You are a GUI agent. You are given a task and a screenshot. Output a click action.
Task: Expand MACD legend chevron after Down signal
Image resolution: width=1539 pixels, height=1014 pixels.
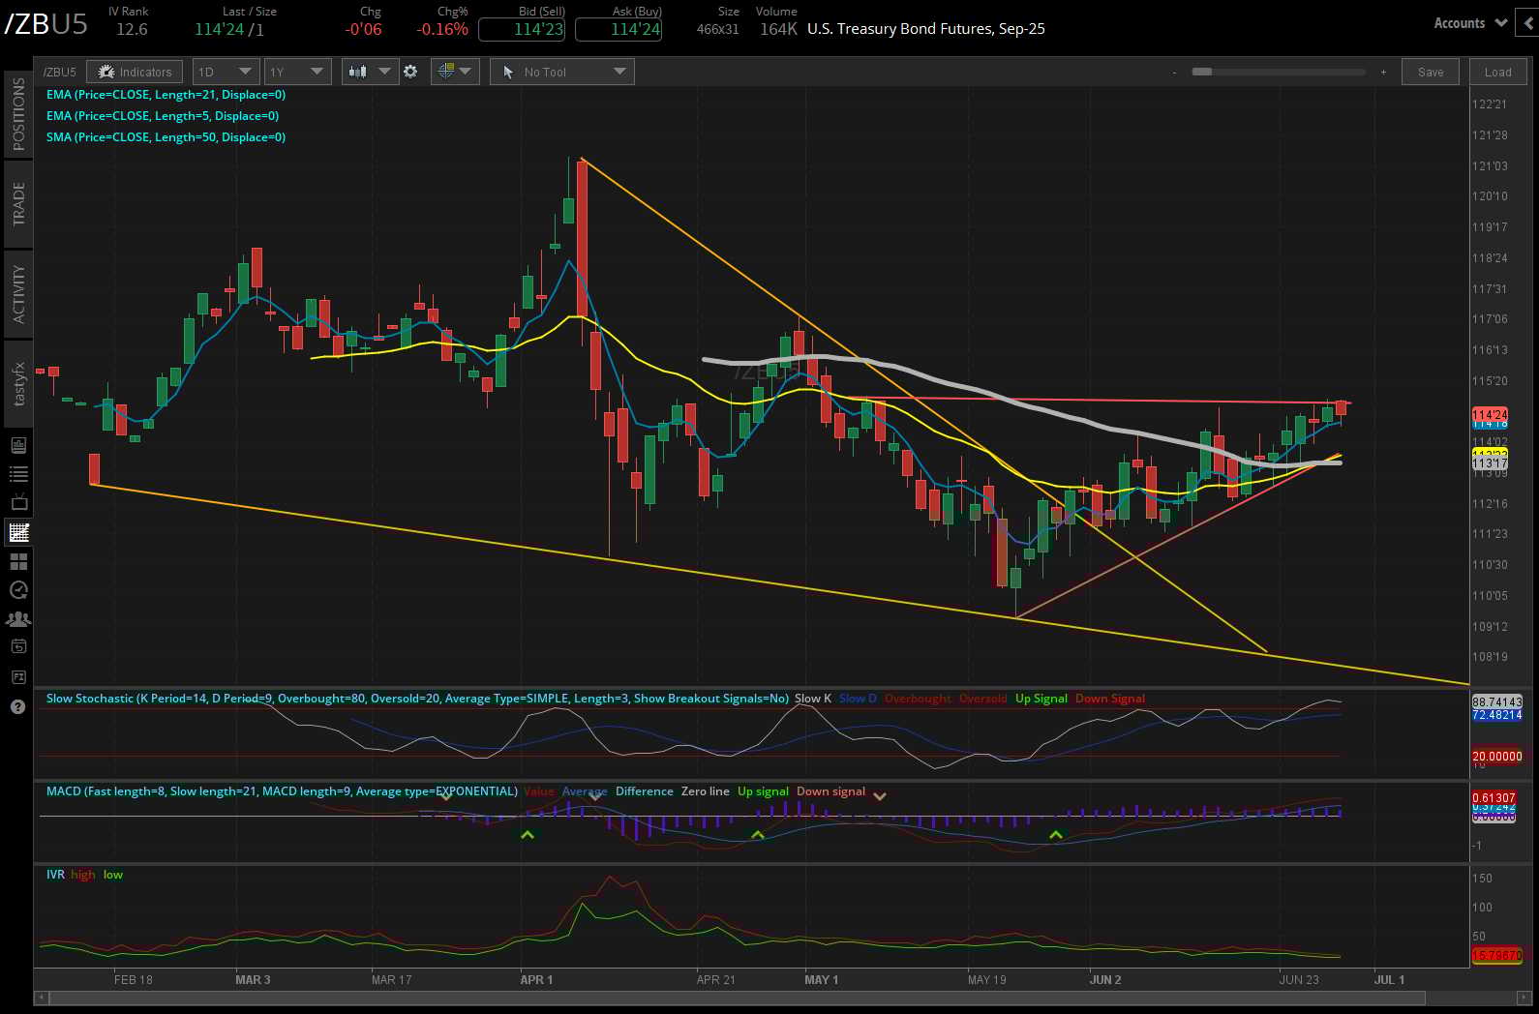click(880, 796)
